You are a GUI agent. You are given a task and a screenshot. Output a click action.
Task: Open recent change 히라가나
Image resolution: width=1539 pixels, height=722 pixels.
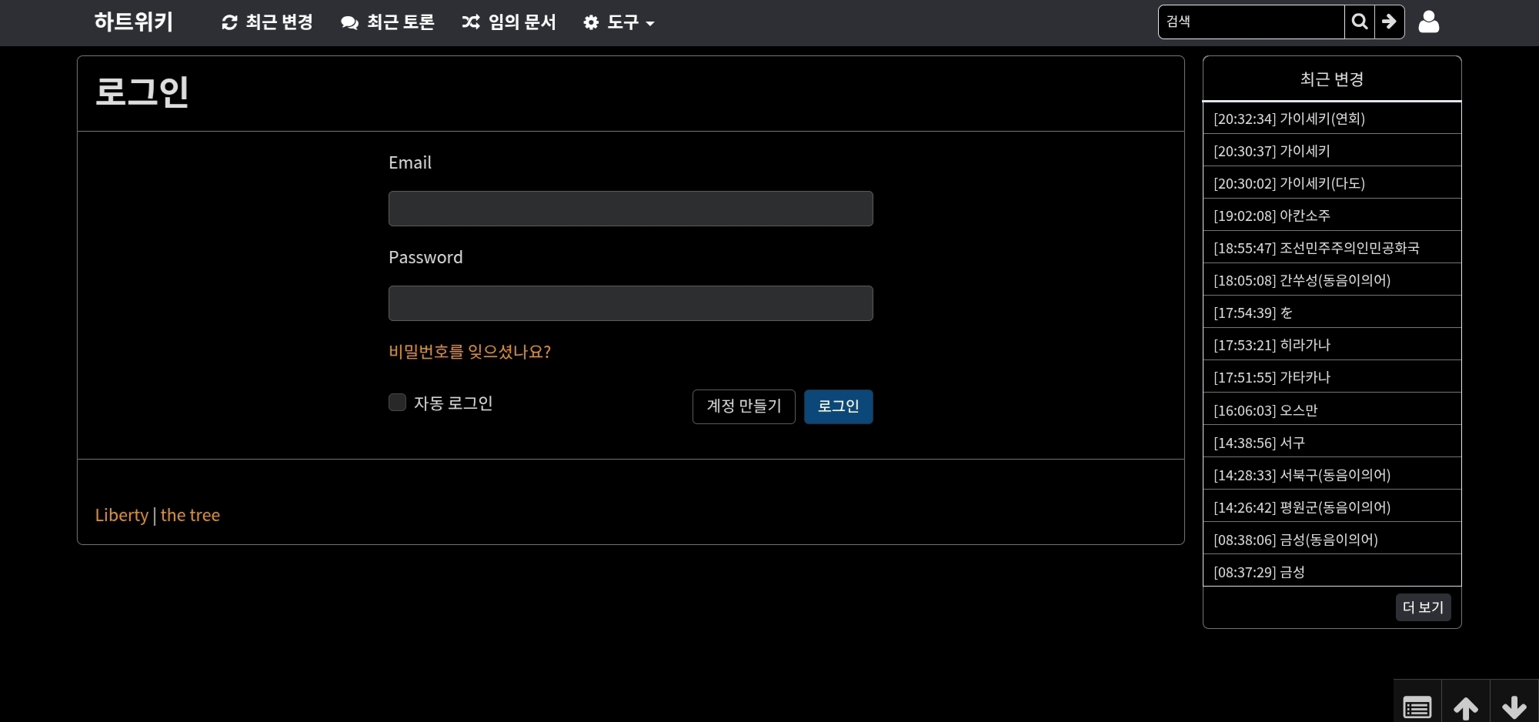(x=1332, y=345)
